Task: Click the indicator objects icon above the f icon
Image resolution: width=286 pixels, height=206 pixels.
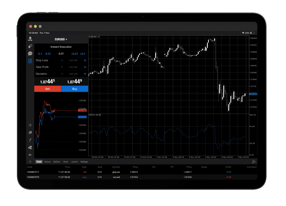Action: (30, 132)
